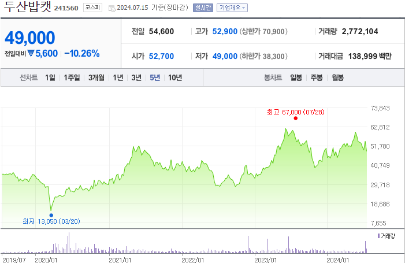Viewport: 405px width, 263px height.
Task: Select the 3개월 line chart period
Action: (x=96, y=77)
